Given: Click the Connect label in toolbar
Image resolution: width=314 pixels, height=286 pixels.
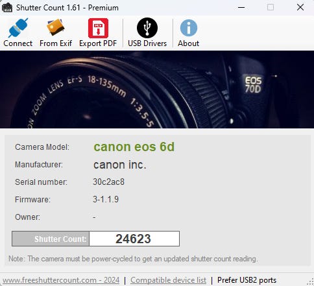Looking at the screenshot, I should pyautogui.click(x=18, y=43).
